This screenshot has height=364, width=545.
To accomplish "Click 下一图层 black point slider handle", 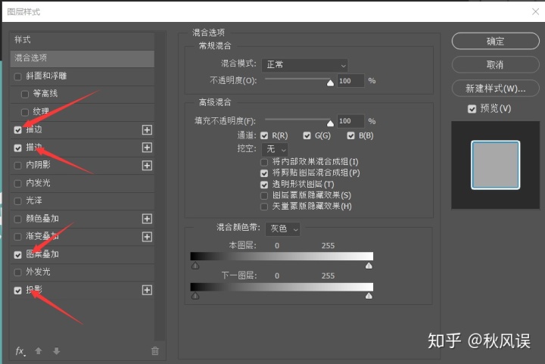I will point(195,296).
